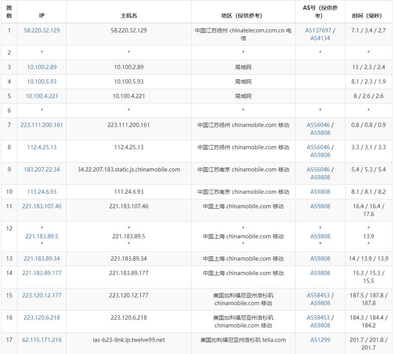Viewport: 394px width, 354px height.
Task: Open IP link 183.207.22.34
Action: 42,169
